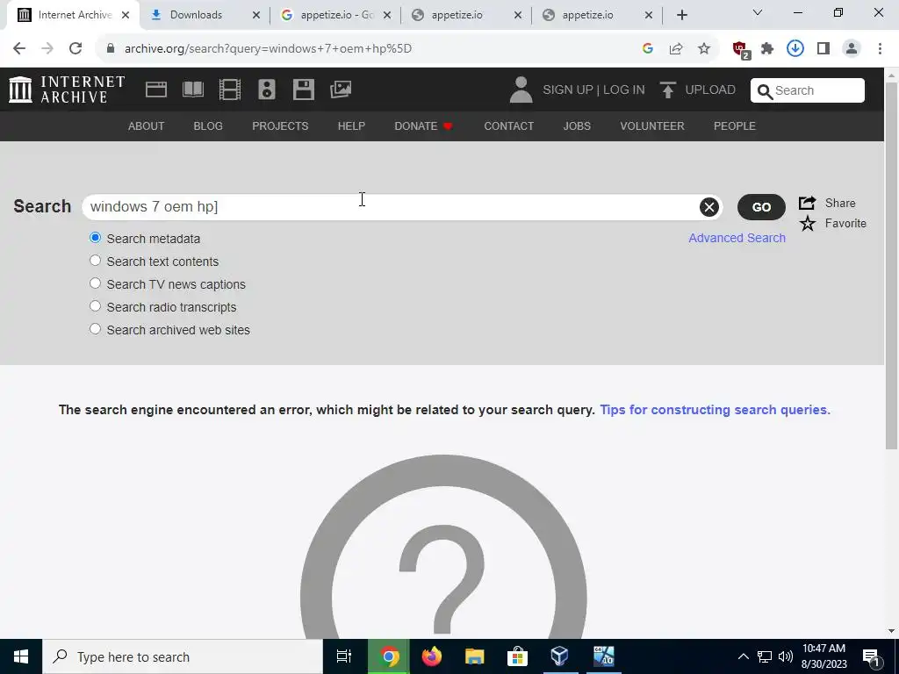Clear the search query with X button
The width and height of the screenshot is (899, 674).
pos(709,207)
